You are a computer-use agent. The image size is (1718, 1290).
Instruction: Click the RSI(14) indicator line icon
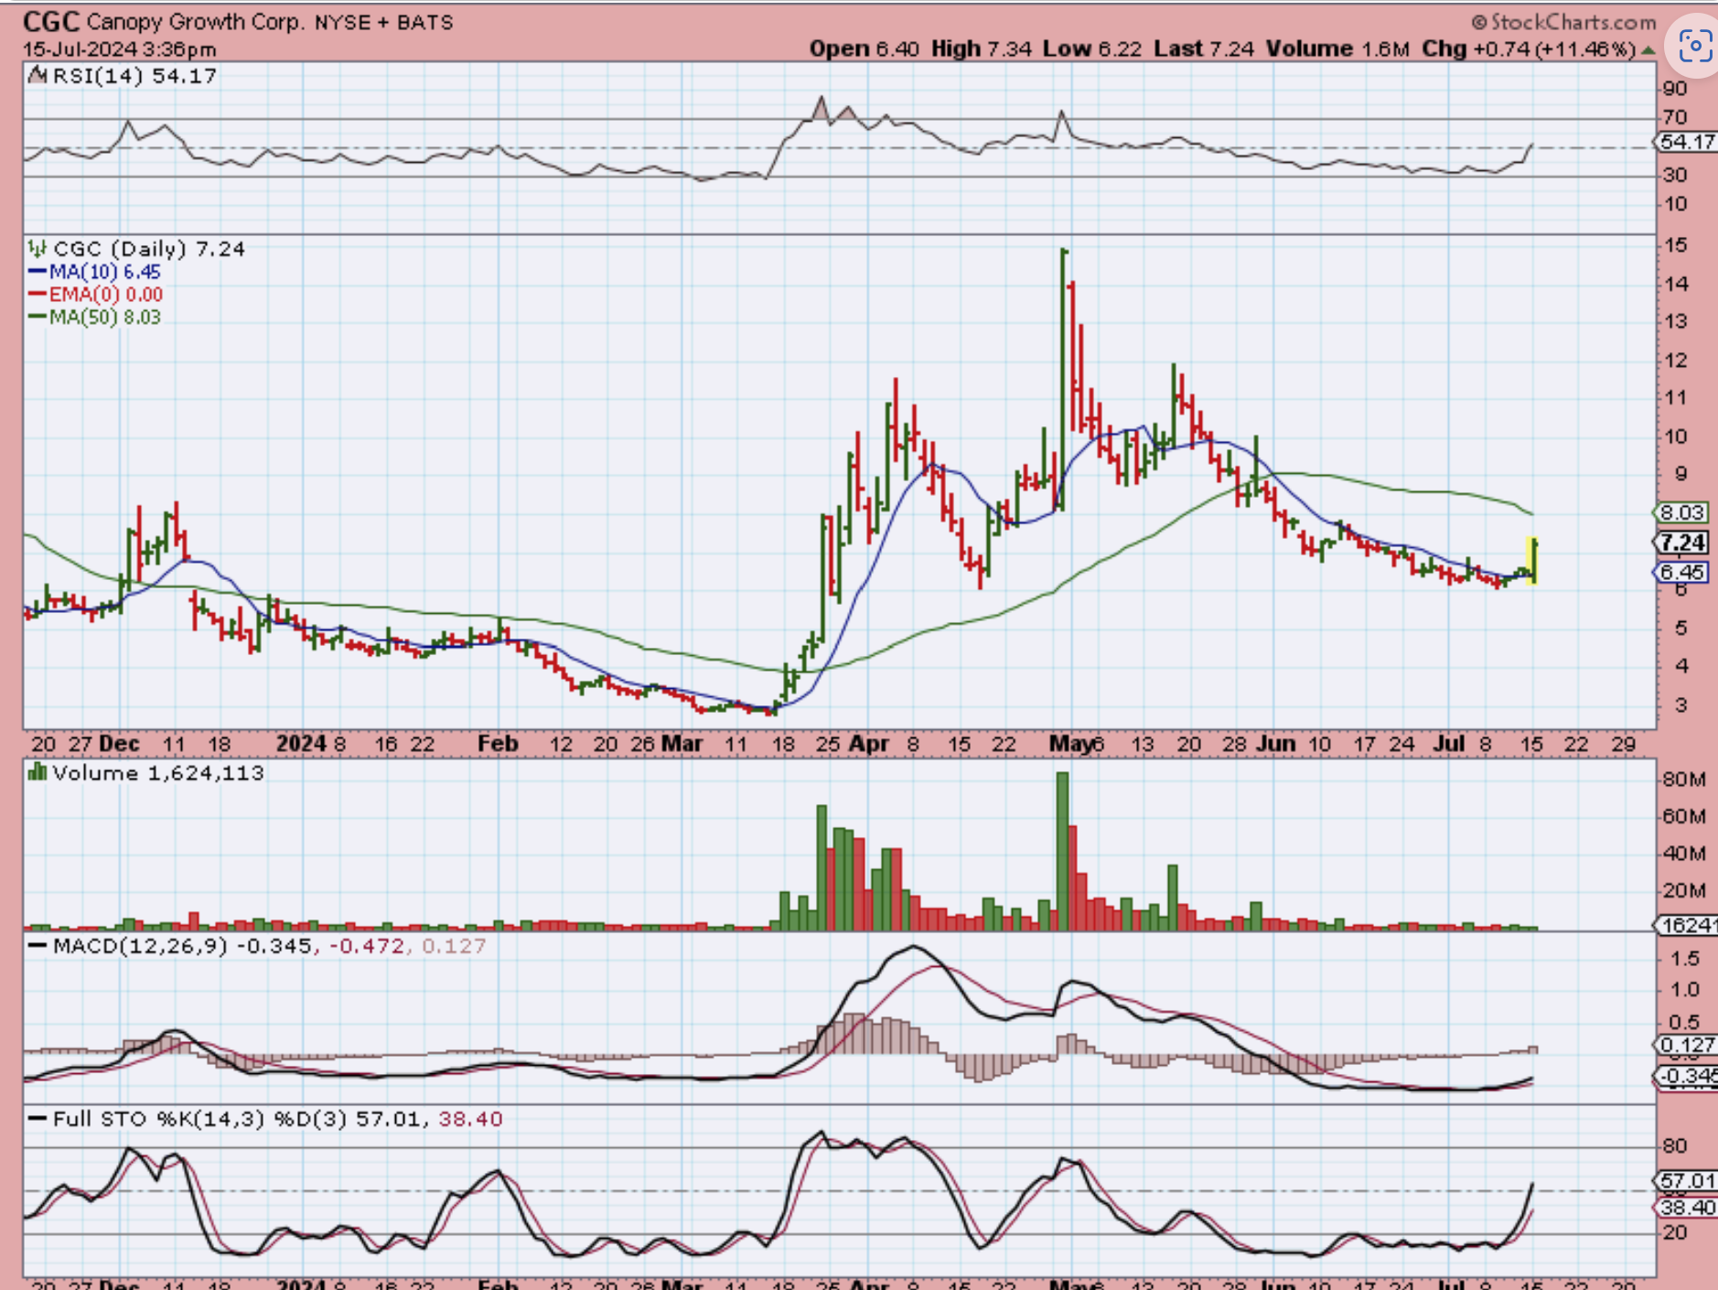tap(38, 76)
